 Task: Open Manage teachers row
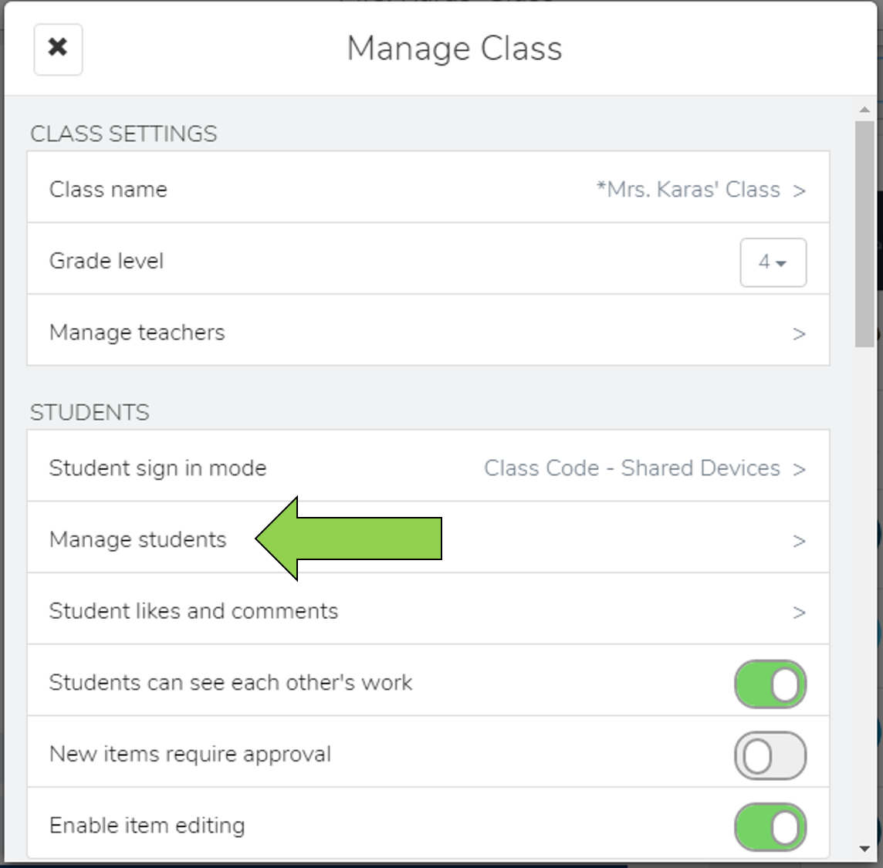(x=428, y=330)
